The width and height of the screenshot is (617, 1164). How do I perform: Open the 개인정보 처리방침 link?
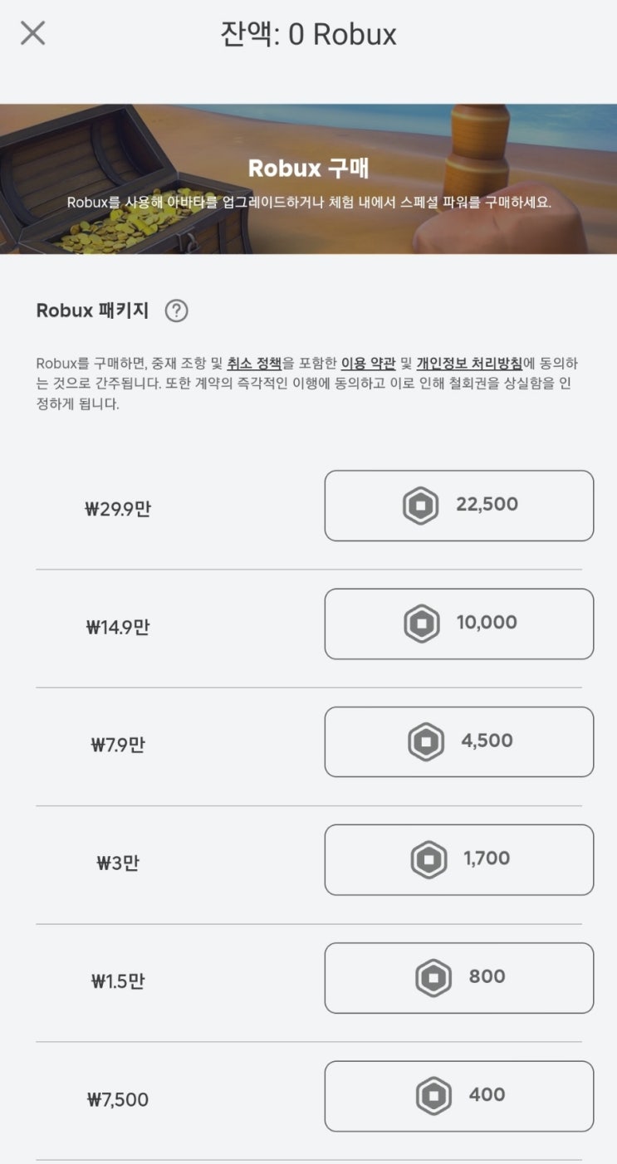tap(469, 364)
